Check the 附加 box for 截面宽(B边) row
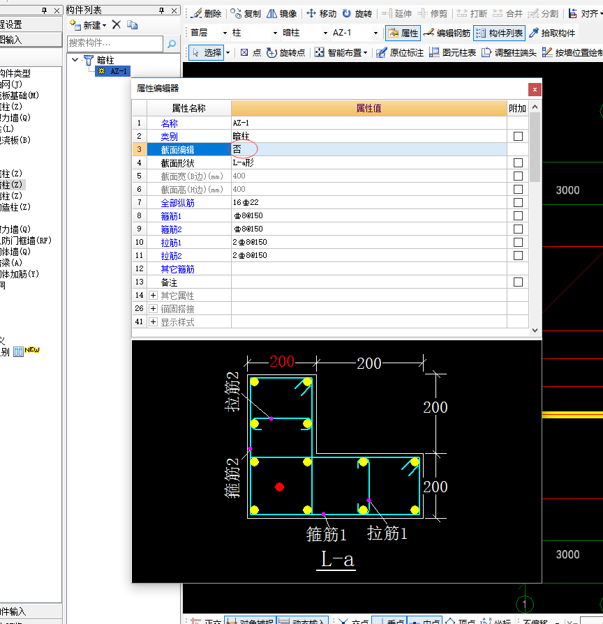Image resolution: width=603 pixels, height=624 pixels. click(x=518, y=176)
